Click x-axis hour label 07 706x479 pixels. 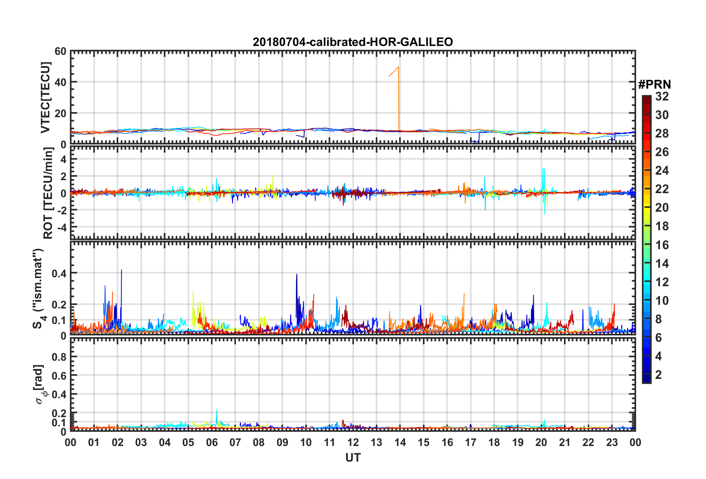coord(235,442)
